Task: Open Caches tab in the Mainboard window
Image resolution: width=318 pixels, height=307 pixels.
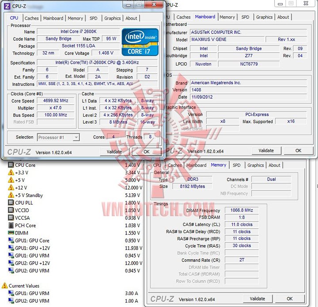Action: coord(183,17)
